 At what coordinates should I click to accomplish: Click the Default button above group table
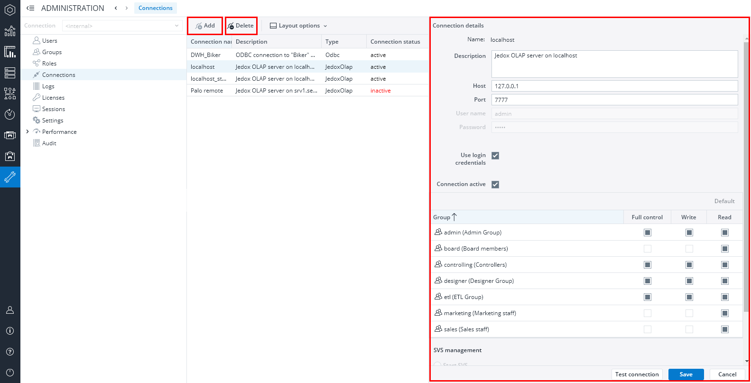tap(724, 201)
